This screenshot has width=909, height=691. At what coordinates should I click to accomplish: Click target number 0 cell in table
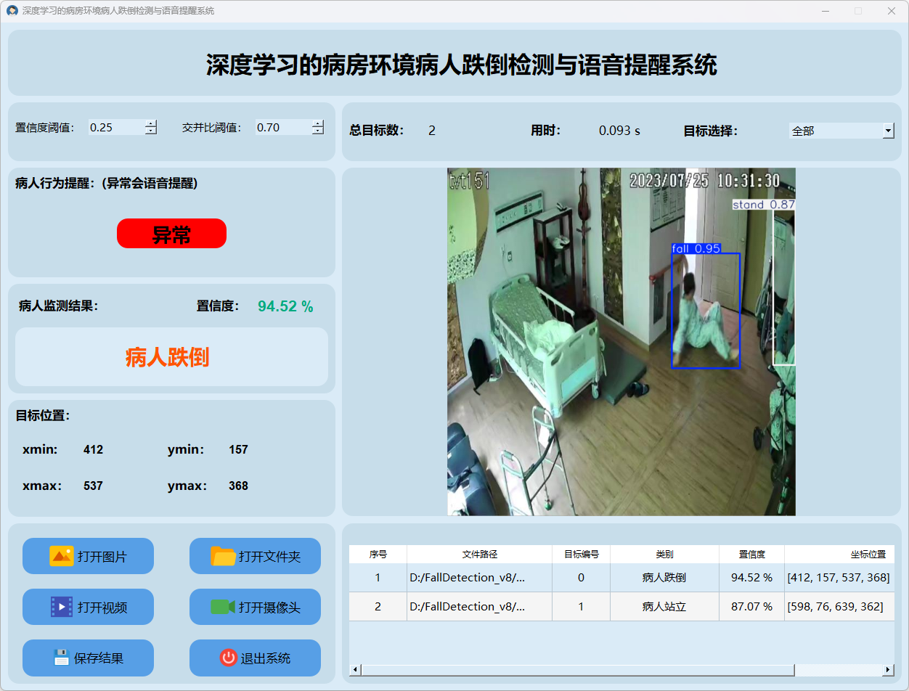(x=581, y=578)
